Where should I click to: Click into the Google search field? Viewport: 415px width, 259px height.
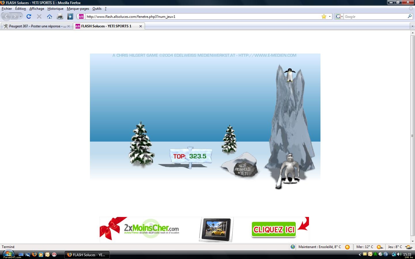tap(375, 17)
